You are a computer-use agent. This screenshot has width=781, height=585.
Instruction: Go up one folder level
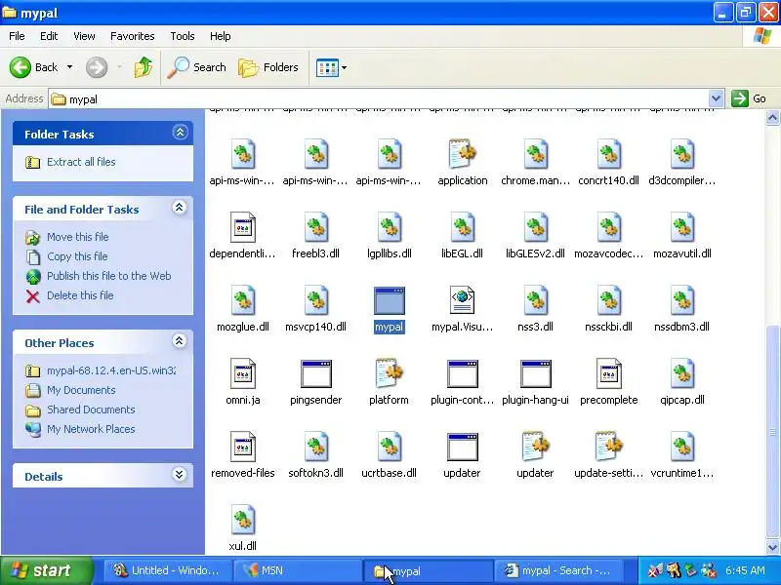(144, 67)
